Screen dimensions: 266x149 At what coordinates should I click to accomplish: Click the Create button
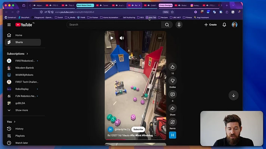pos(210,25)
